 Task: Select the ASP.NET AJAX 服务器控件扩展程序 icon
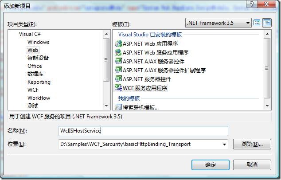click(118, 70)
